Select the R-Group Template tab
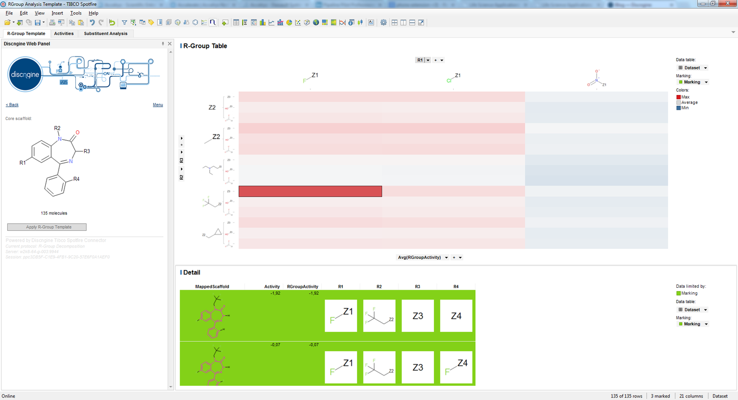The image size is (738, 400). pos(26,33)
